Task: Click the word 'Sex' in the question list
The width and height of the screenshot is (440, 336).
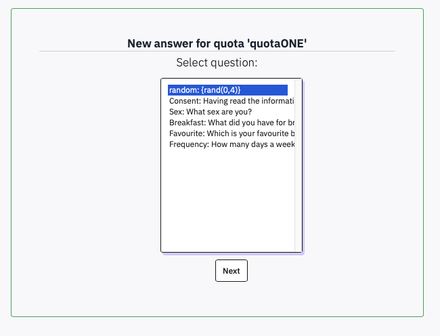Action: pyautogui.click(x=175, y=112)
